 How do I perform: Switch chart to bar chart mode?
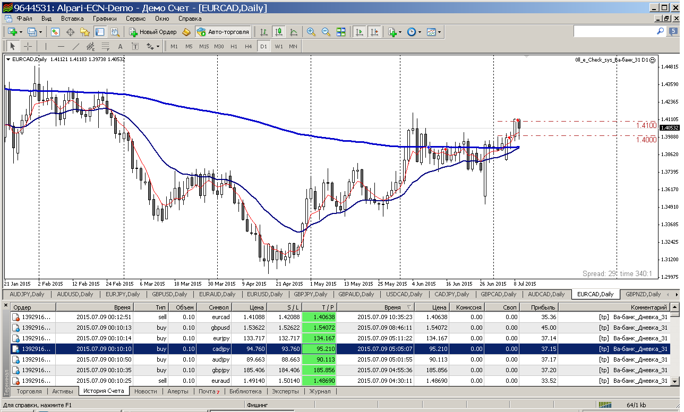tap(263, 32)
